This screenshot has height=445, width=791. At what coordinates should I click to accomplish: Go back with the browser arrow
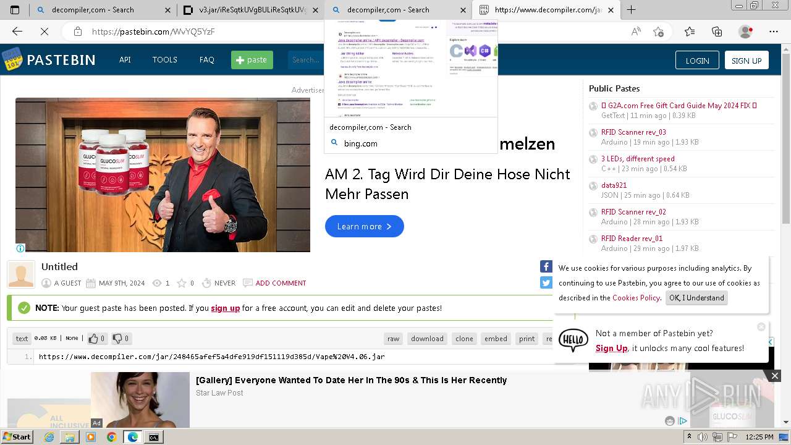(17, 32)
